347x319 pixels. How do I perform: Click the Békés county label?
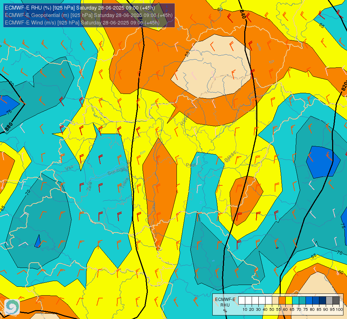click(230, 157)
